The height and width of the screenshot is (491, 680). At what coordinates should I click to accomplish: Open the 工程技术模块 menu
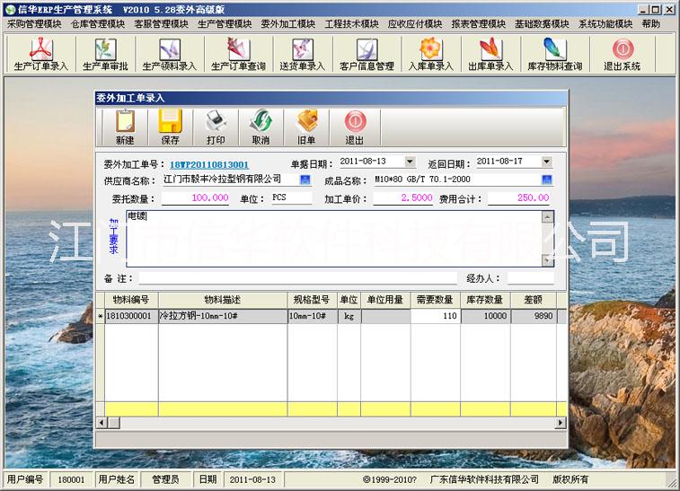point(352,24)
